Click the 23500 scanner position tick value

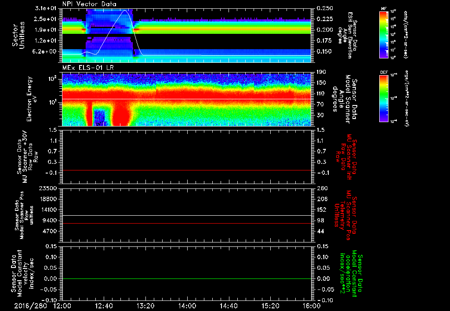pos(49,188)
